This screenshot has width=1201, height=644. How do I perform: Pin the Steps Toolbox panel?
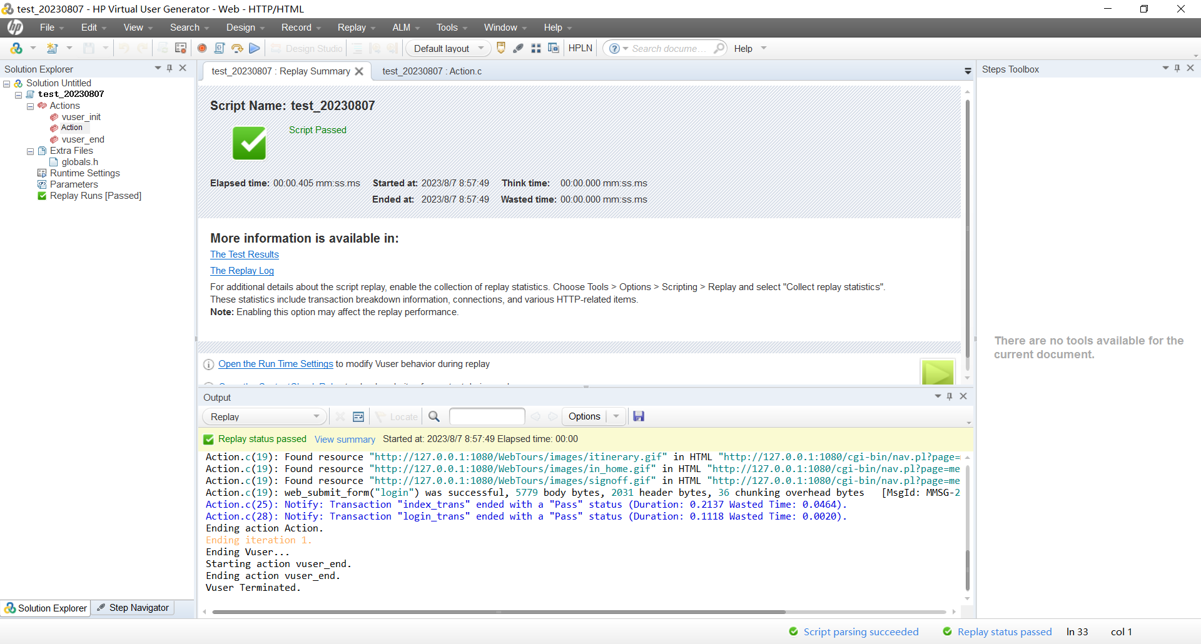tap(1177, 68)
